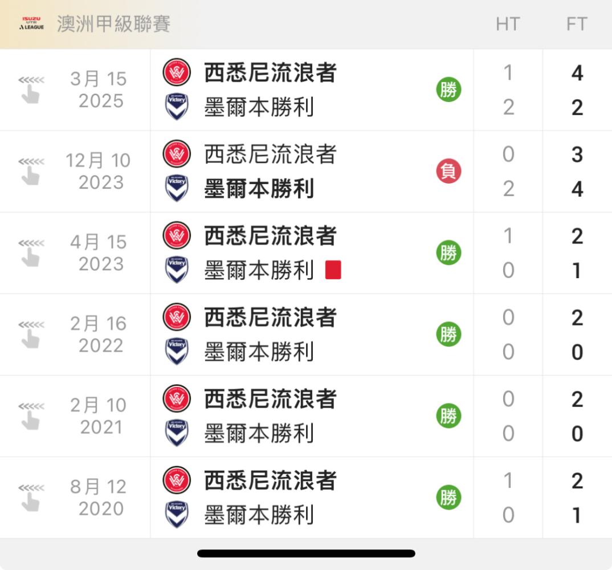Click the Western Sydney Wanderers crest in 2025 match

177,72
